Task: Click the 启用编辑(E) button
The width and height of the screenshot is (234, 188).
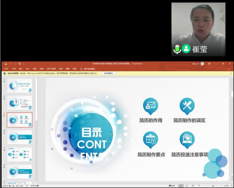Action: tap(109, 73)
